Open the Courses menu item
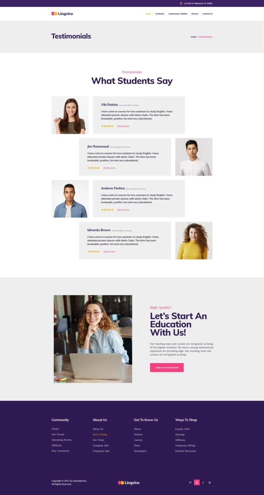 pyautogui.click(x=160, y=14)
